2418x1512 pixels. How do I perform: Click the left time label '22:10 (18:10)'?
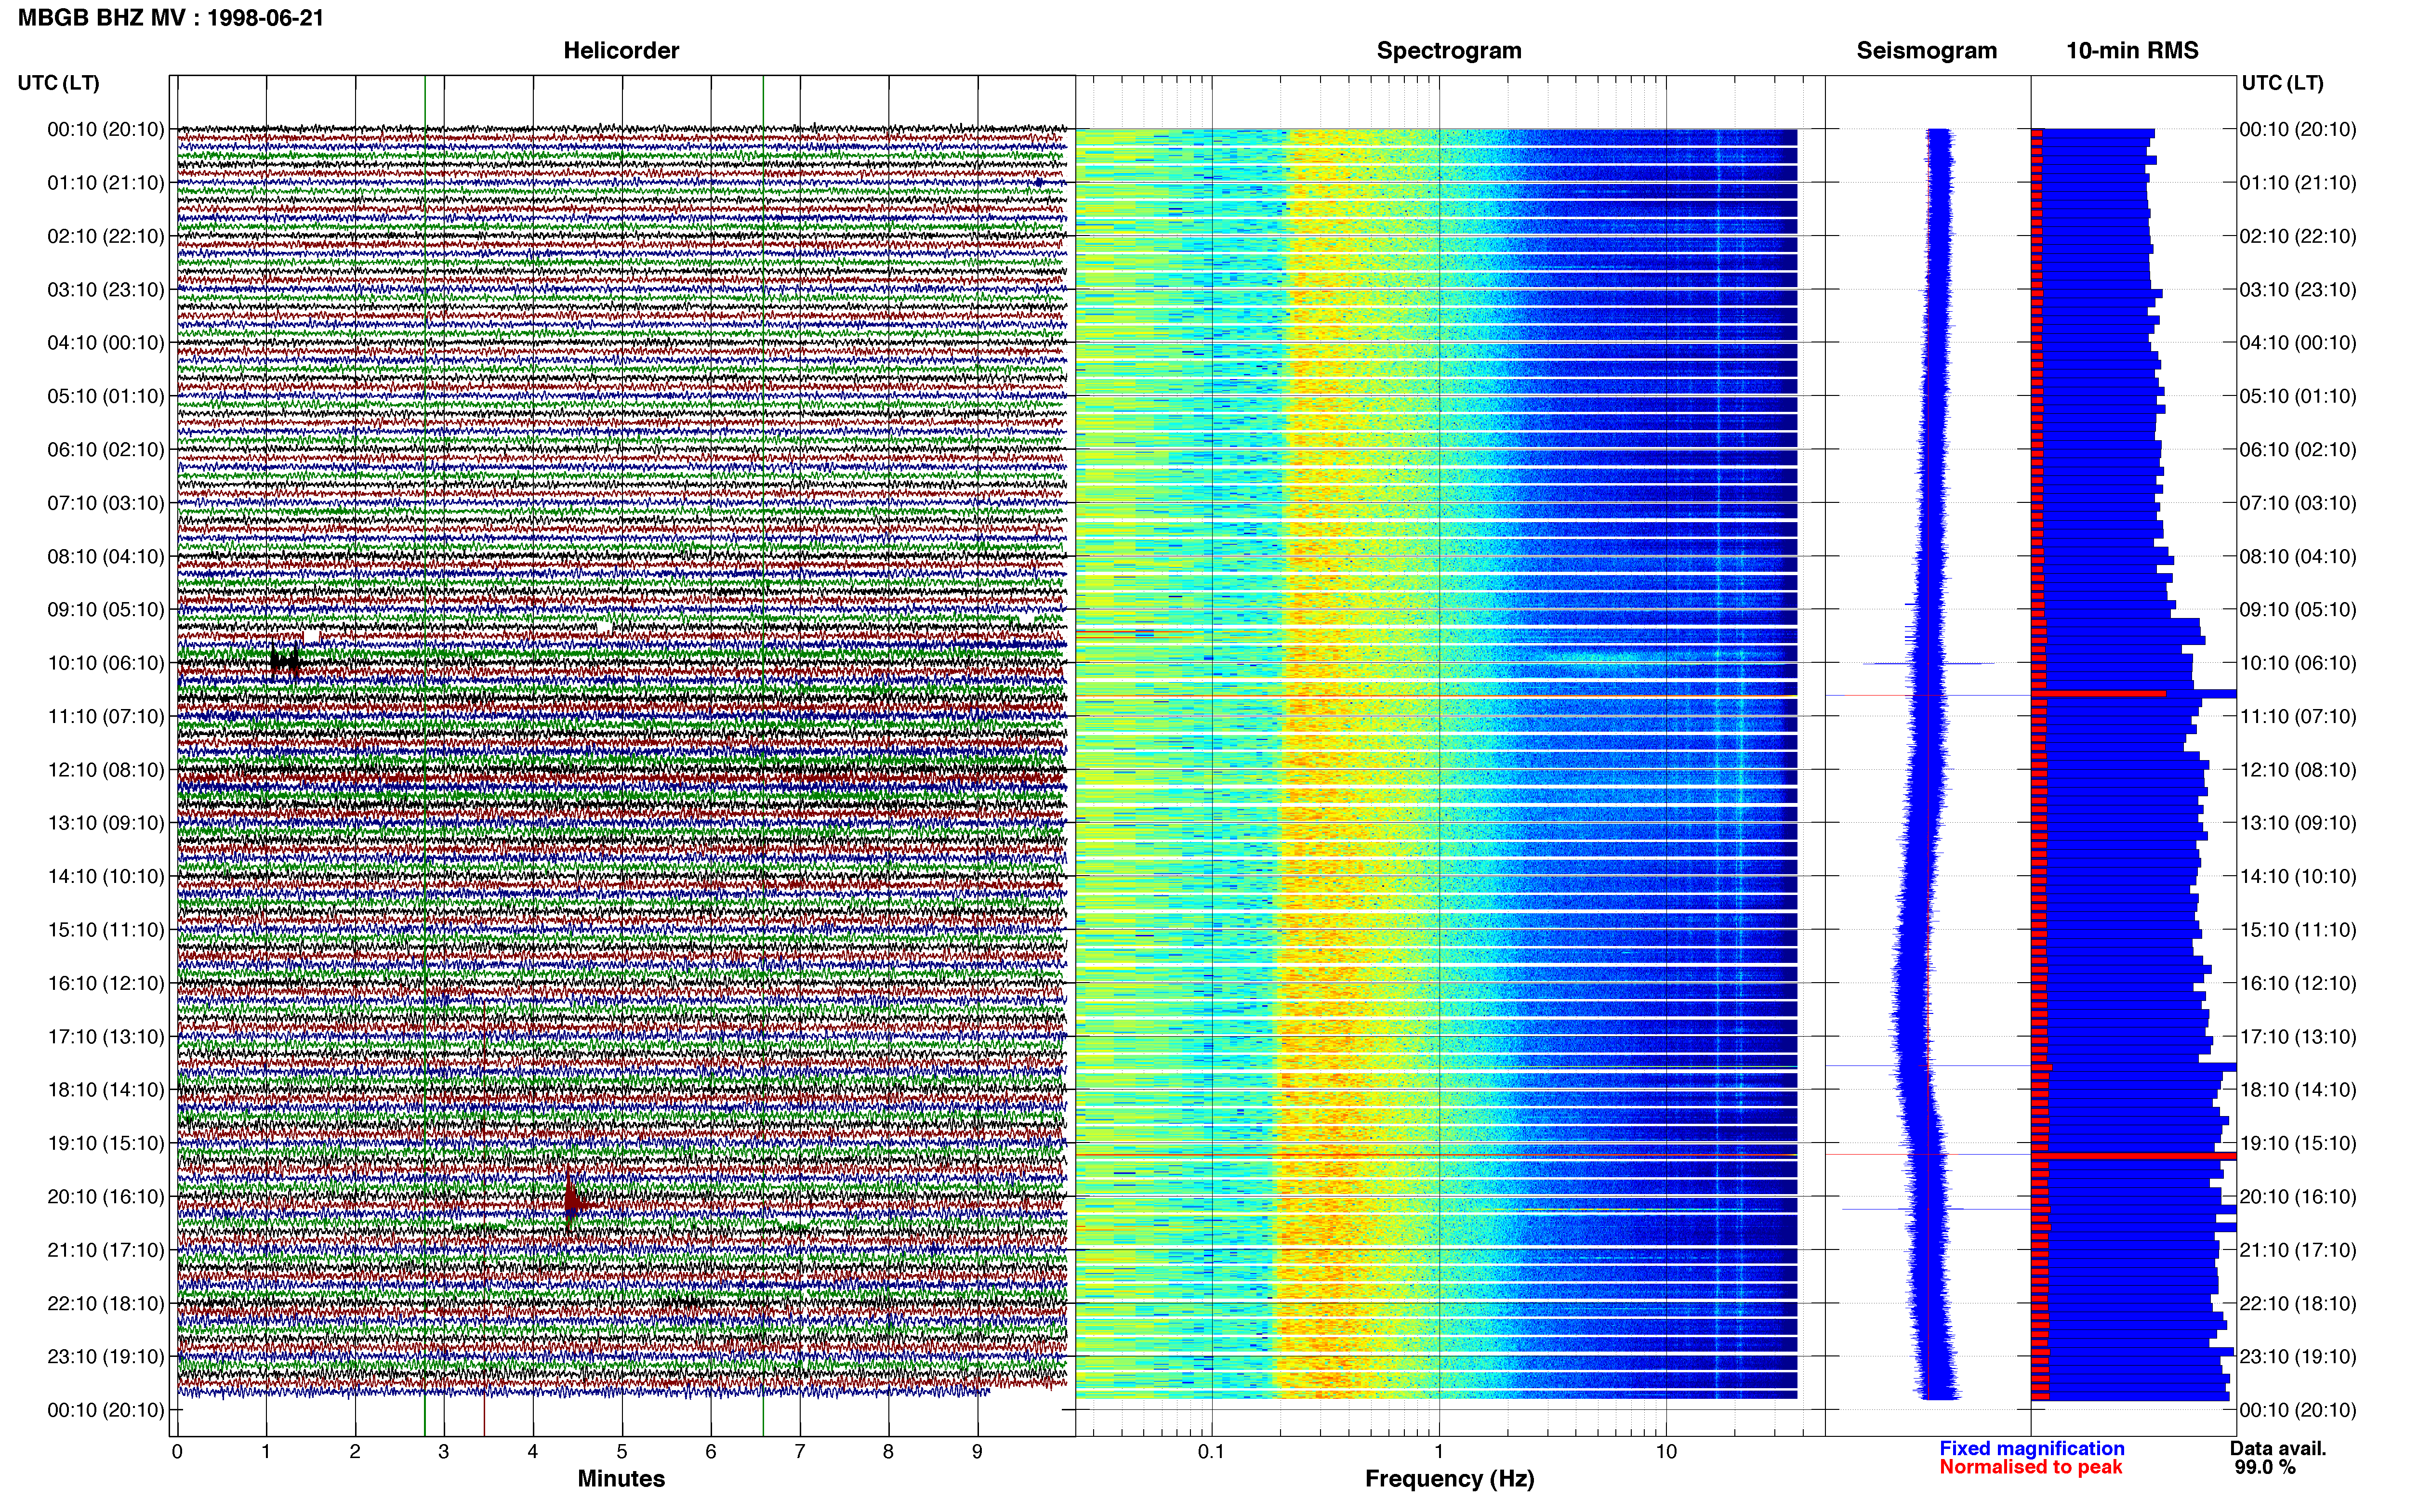pyautogui.click(x=106, y=1304)
